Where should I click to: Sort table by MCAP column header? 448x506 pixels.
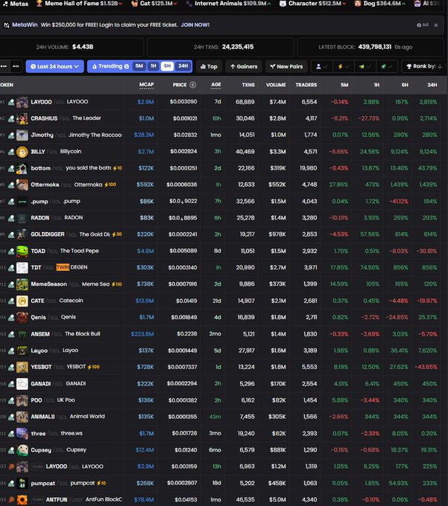click(x=146, y=85)
